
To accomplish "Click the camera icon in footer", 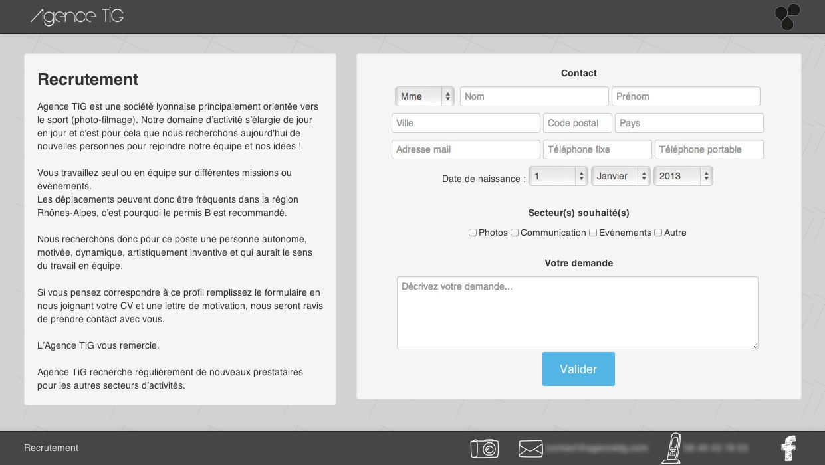I will (484, 448).
